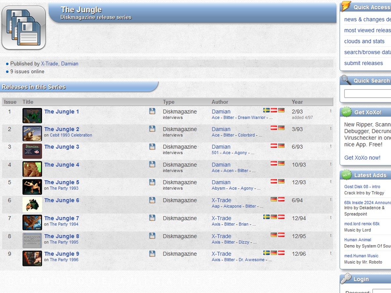Click the download disk icon for The Jungle 4

pos(152,164)
